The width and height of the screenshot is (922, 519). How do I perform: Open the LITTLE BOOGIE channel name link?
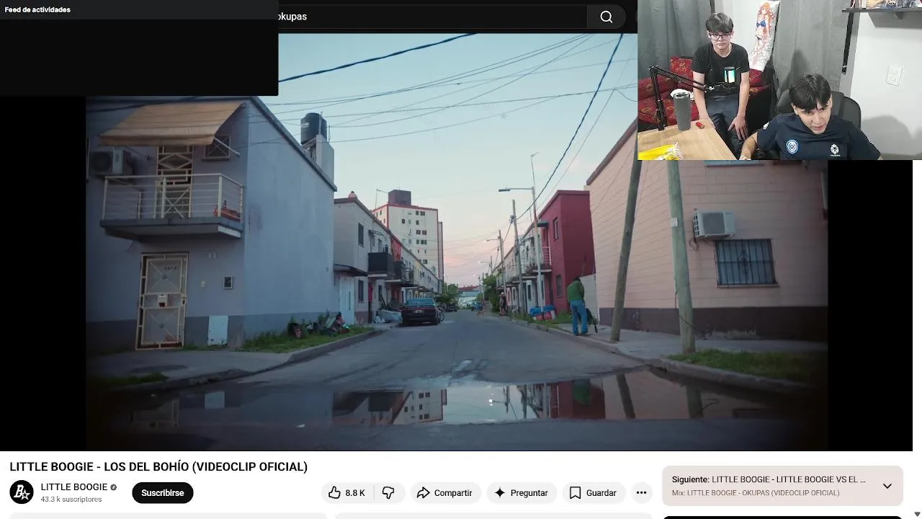tap(73, 487)
